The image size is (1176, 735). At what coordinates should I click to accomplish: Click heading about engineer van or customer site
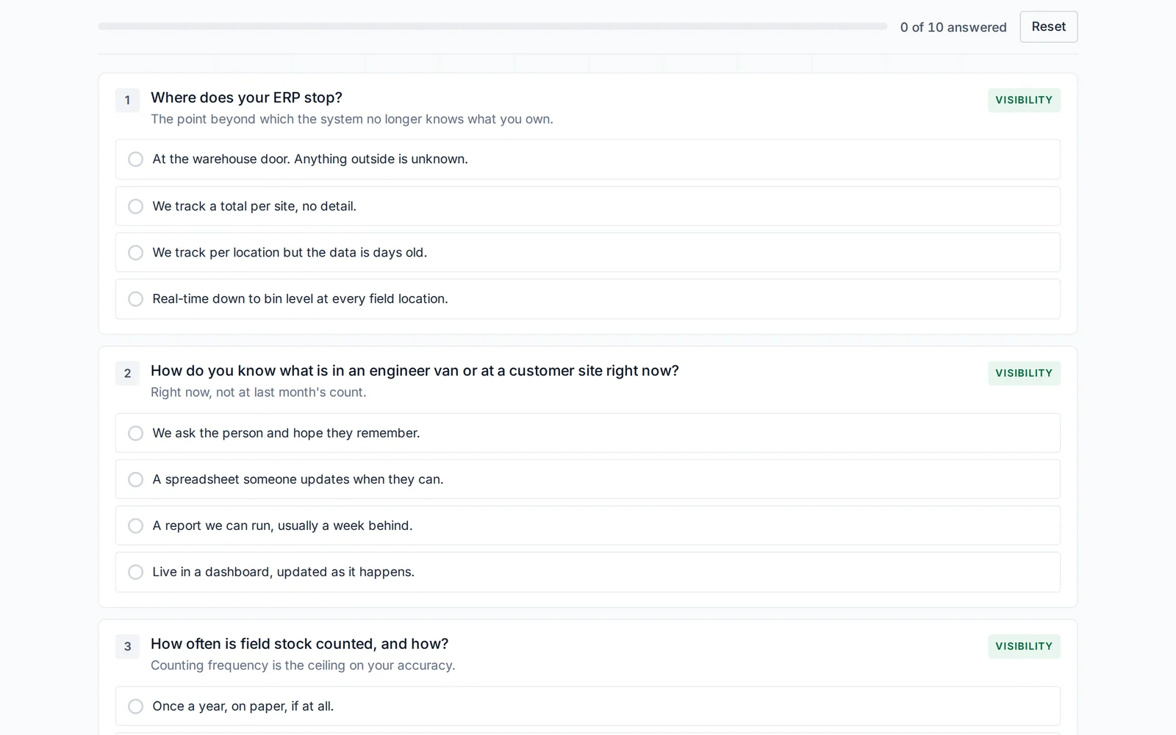click(x=415, y=371)
